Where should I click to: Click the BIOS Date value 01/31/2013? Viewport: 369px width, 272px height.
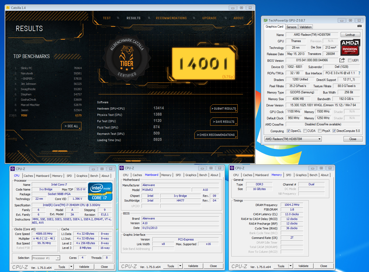coord(180,228)
